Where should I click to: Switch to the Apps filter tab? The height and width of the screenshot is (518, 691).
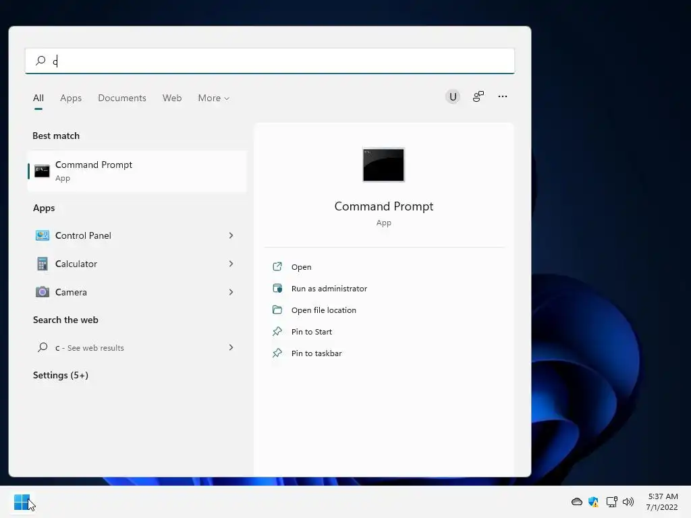point(71,98)
